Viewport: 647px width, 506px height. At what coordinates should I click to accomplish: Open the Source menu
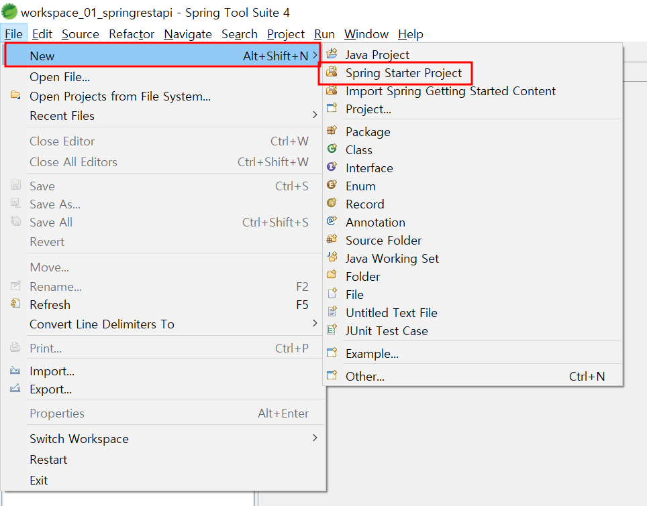pos(81,34)
